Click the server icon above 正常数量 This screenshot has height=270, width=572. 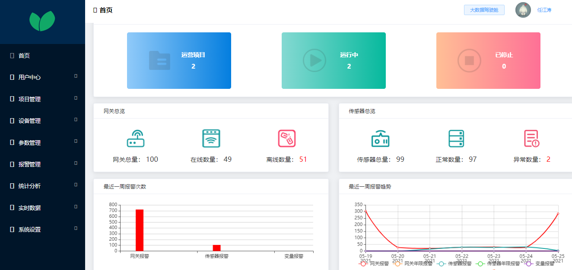click(x=456, y=138)
